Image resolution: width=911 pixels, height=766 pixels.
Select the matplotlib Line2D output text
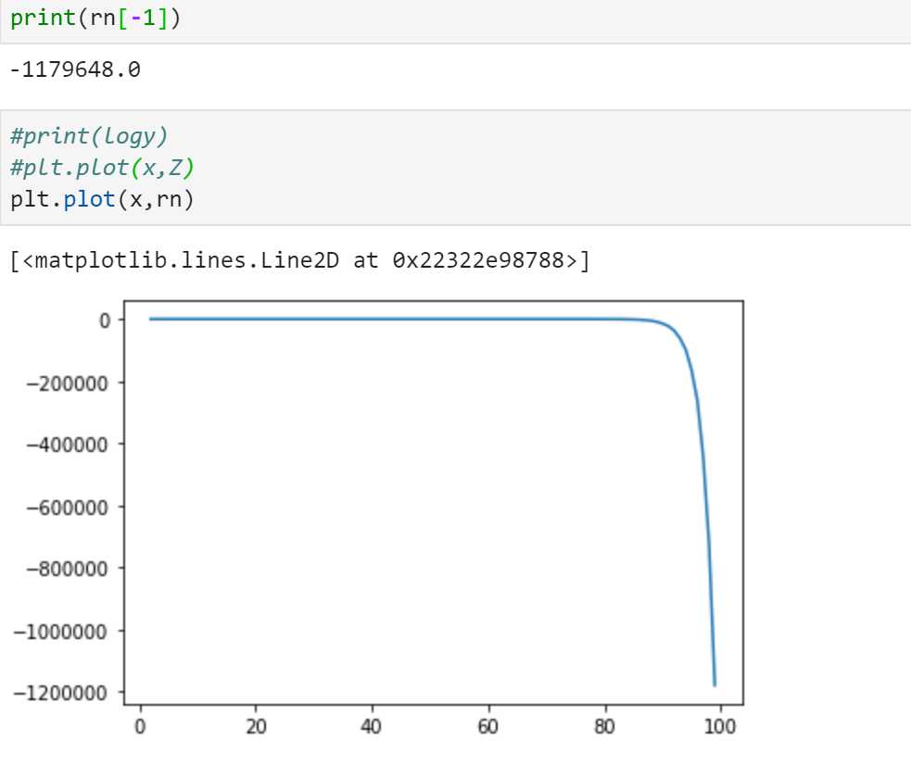tap(299, 260)
